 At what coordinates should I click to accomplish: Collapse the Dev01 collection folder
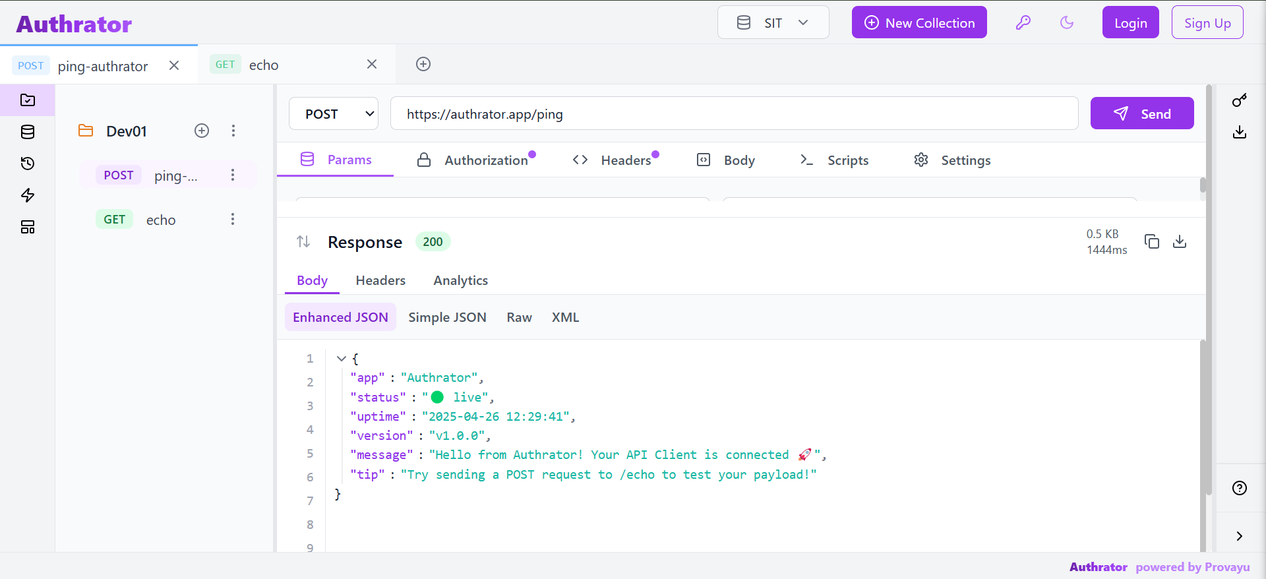click(x=86, y=131)
